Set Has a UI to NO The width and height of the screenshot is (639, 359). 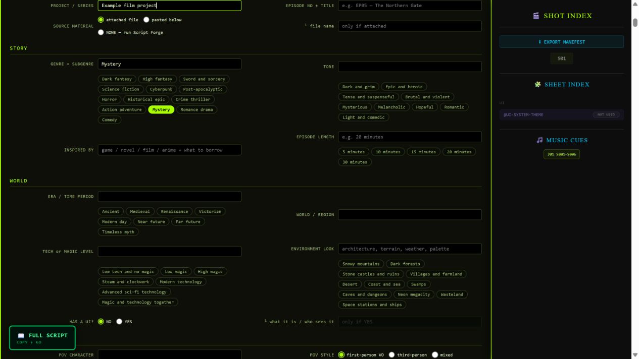point(101,321)
